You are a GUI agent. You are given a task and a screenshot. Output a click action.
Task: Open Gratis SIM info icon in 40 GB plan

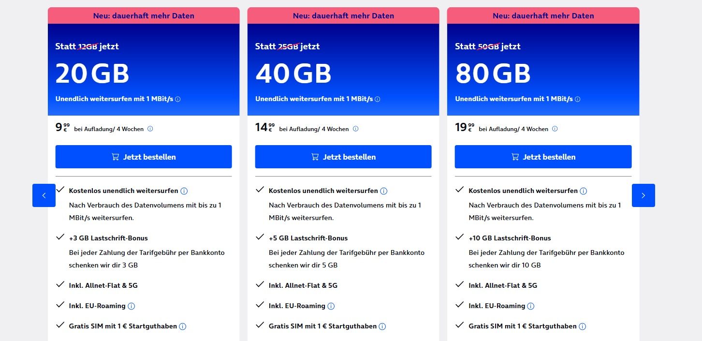pos(382,326)
